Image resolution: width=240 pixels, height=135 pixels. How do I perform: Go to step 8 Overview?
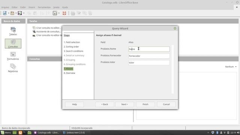tap(69, 73)
